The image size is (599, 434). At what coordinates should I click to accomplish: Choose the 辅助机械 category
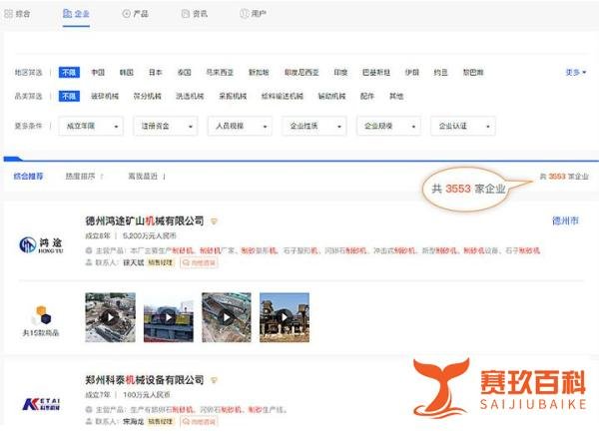331,96
